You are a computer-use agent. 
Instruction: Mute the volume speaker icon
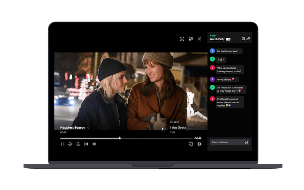[x=94, y=144]
